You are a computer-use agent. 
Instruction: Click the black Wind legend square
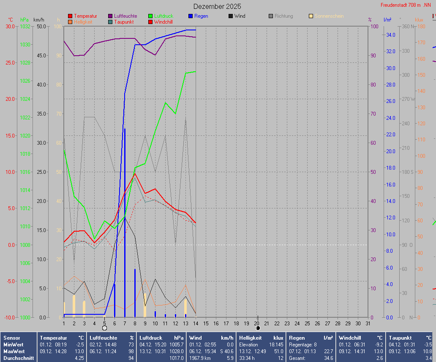231,16
